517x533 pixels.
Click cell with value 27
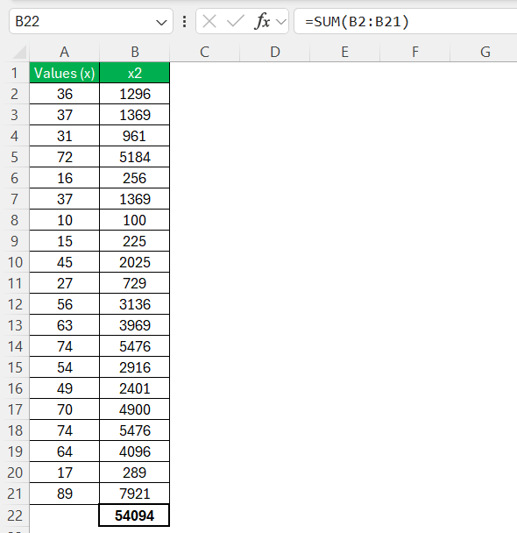click(x=65, y=283)
